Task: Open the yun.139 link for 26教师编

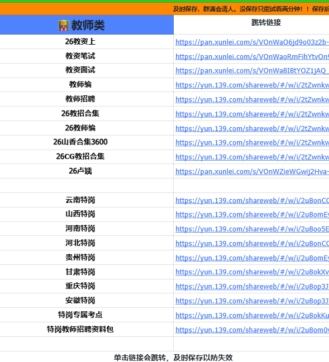Action: [252, 128]
